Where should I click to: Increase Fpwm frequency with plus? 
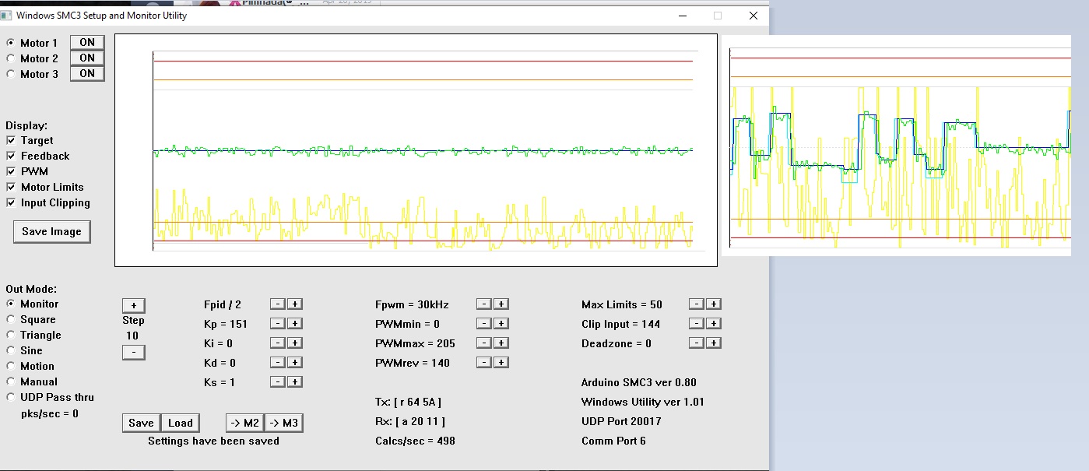coord(501,304)
